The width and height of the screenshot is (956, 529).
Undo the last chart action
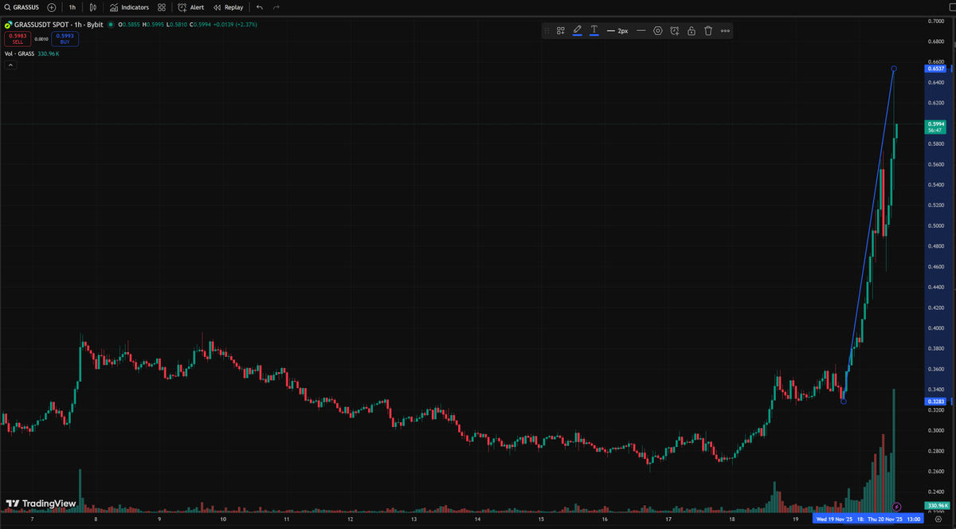click(x=260, y=7)
